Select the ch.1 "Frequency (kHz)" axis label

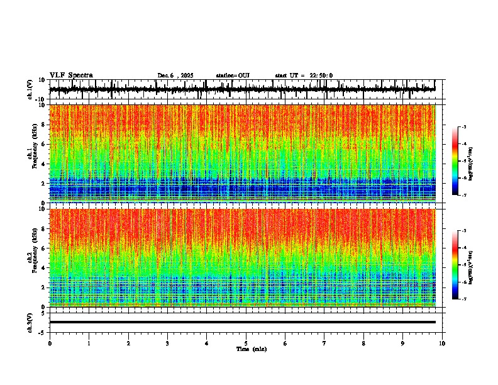[x=35, y=146]
